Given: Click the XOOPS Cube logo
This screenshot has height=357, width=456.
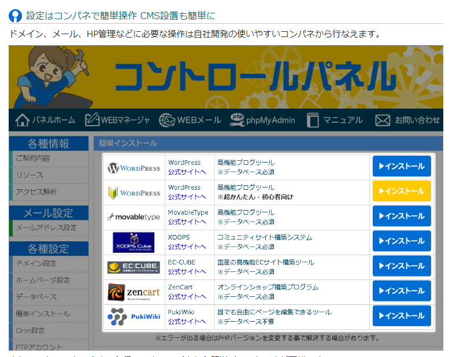Looking at the screenshot, I should click(134, 242).
